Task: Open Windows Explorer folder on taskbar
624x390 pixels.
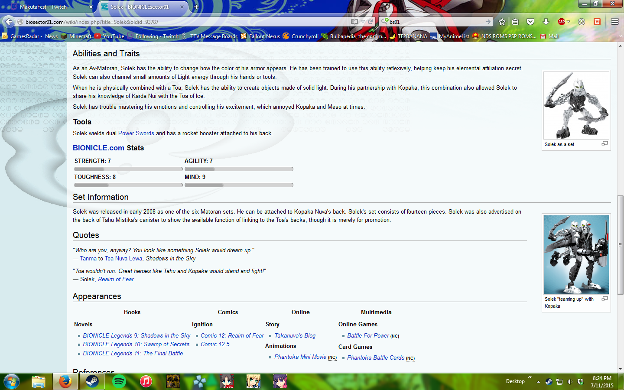Action: pyautogui.click(x=39, y=381)
